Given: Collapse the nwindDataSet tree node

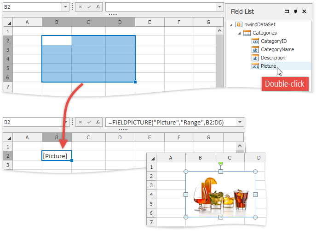Looking at the screenshot, I should 231,24.
